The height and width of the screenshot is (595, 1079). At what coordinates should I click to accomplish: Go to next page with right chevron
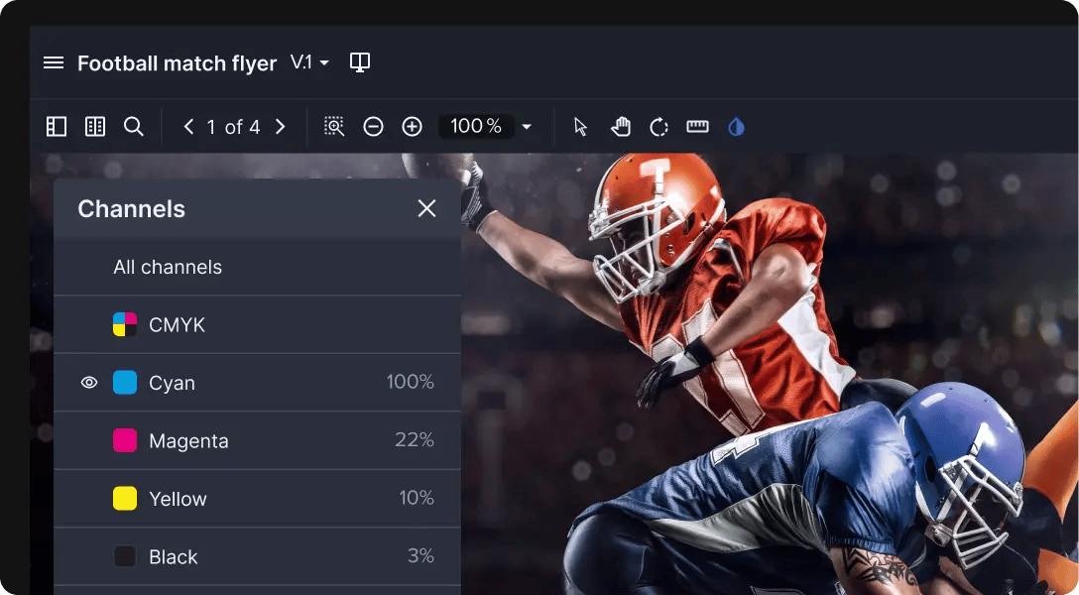pyautogui.click(x=281, y=126)
